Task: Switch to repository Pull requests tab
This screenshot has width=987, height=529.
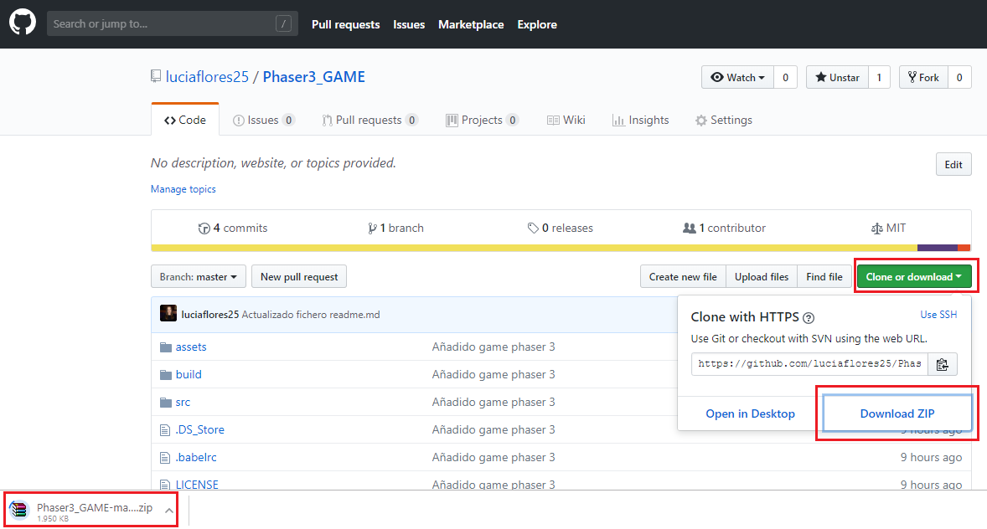Action: tap(370, 121)
